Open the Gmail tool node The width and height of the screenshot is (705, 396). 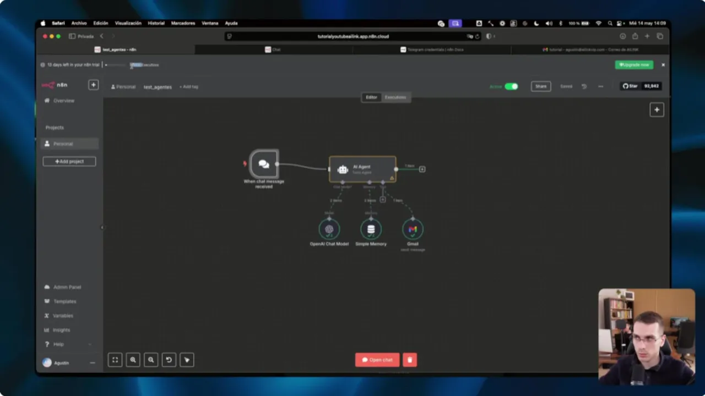pyautogui.click(x=413, y=229)
